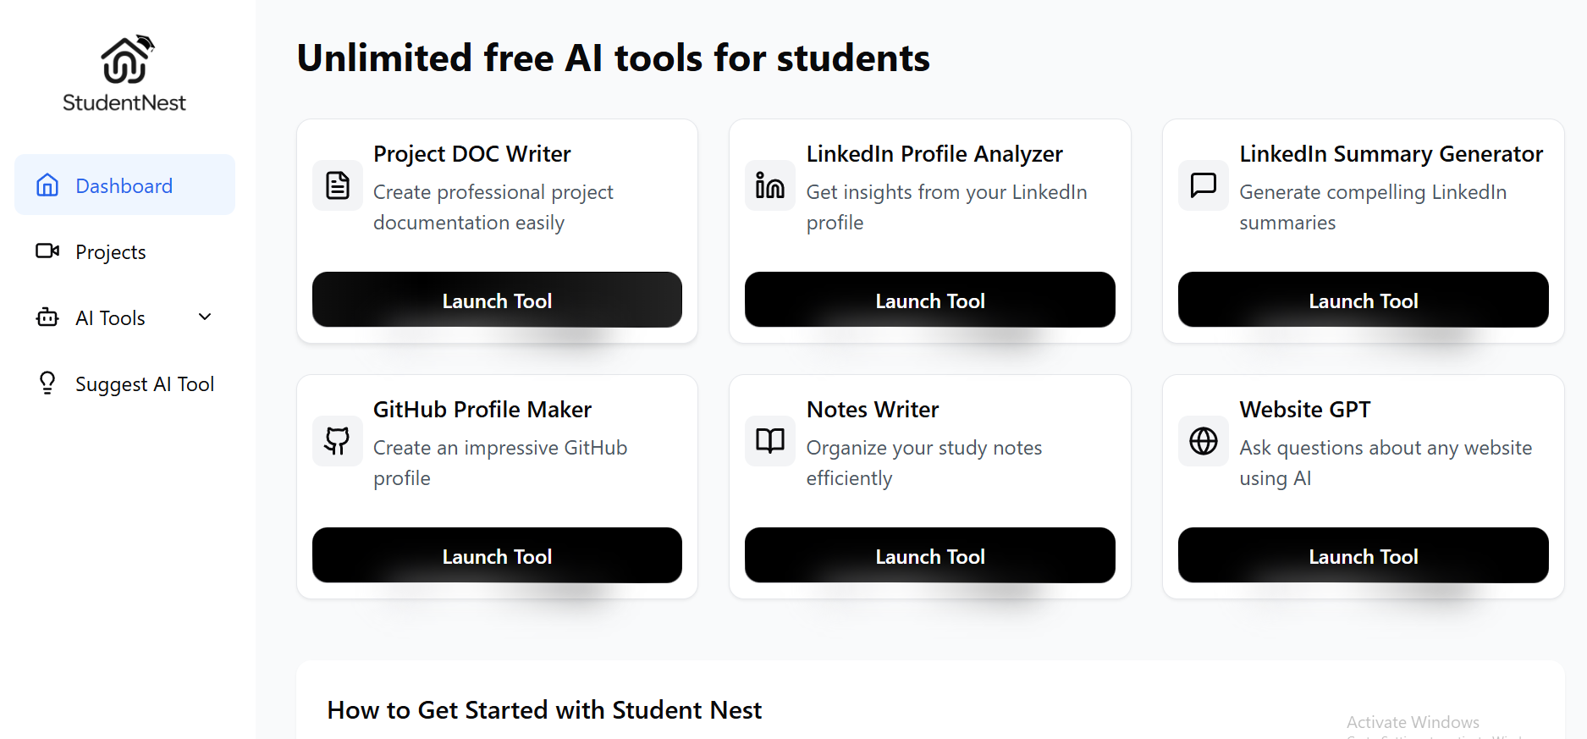1587x739 pixels.
Task: Click the AI Tools briefcase icon
Action: click(x=47, y=317)
